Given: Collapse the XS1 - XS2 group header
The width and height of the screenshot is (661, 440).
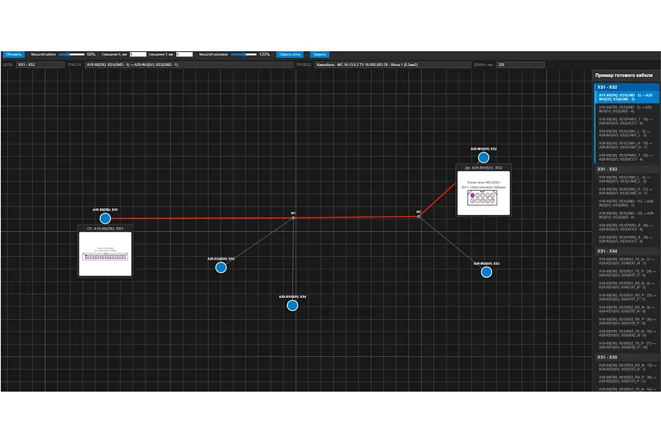Looking at the screenshot, I should pyautogui.click(x=626, y=87).
